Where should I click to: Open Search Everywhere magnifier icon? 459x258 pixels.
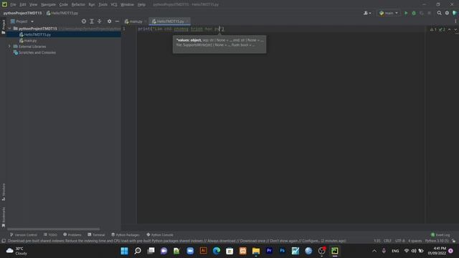click(439, 13)
